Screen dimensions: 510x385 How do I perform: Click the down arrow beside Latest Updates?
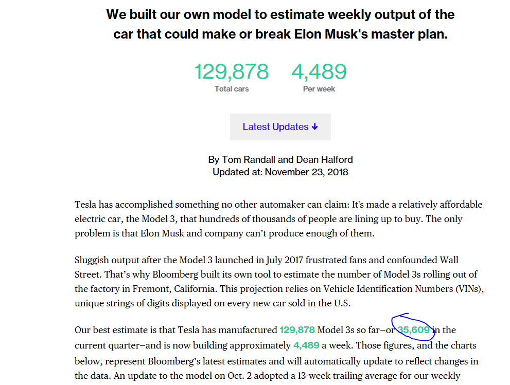tap(315, 127)
